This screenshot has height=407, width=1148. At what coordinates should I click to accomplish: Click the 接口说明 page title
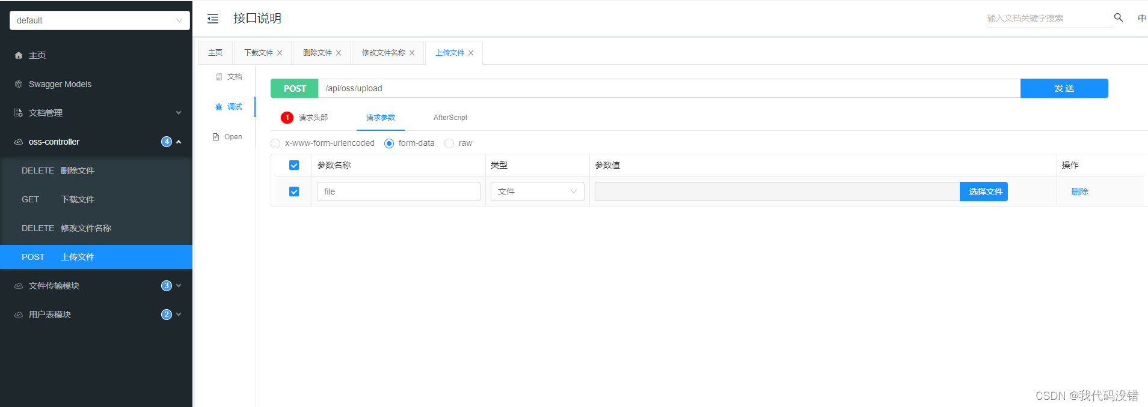pos(257,19)
